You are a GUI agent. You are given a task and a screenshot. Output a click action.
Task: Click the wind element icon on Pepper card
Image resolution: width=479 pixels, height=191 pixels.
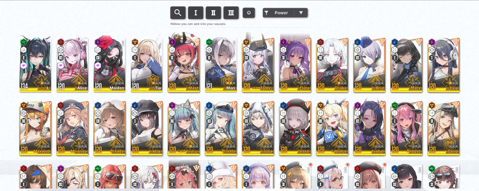394,106
